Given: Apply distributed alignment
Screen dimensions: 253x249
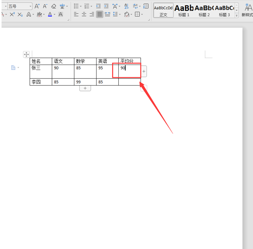Looking at the screenshot, I should click(x=107, y=14).
